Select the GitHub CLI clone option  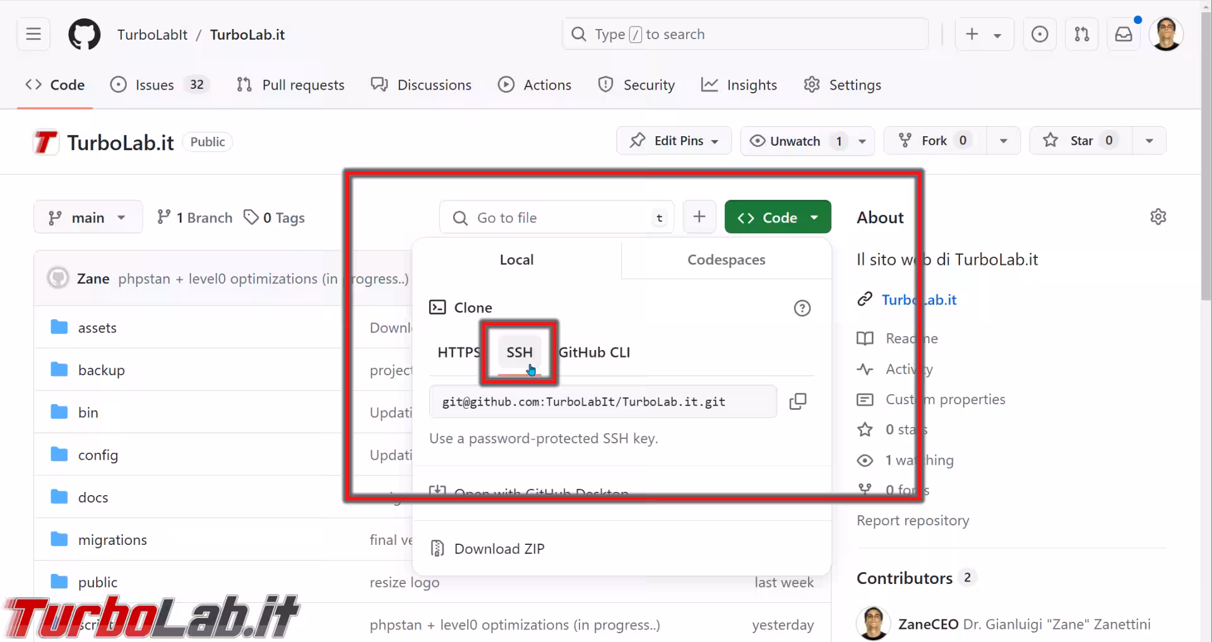pyautogui.click(x=594, y=352)
